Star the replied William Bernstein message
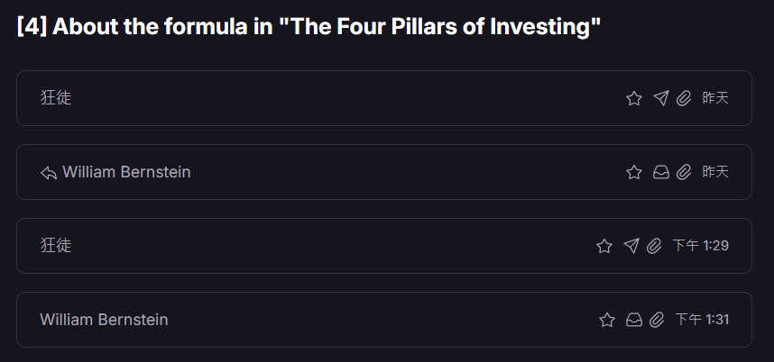The width and height of the screenshot is (774, 362). (x=634, y=172)
